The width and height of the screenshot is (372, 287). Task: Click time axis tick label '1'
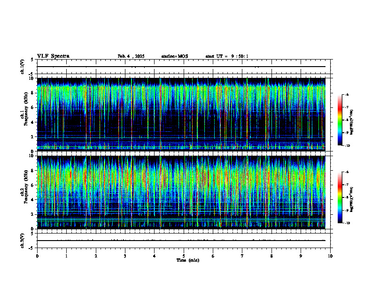tap(66, 256)
